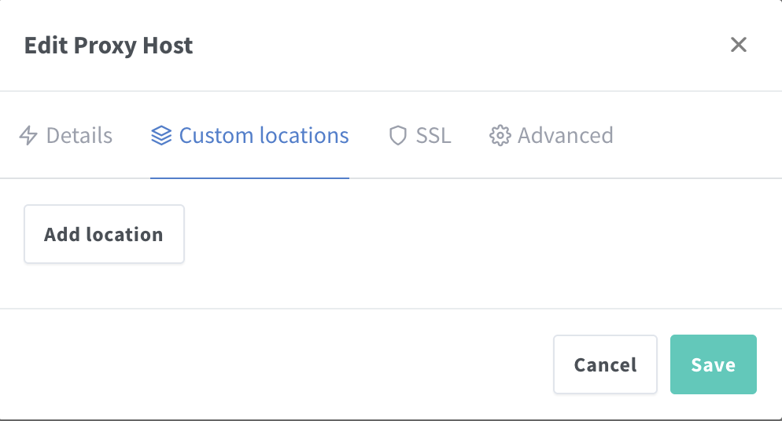Click blank footer space left of Cancel
This screenshot has width=782, height=421.
click(275, 364)
